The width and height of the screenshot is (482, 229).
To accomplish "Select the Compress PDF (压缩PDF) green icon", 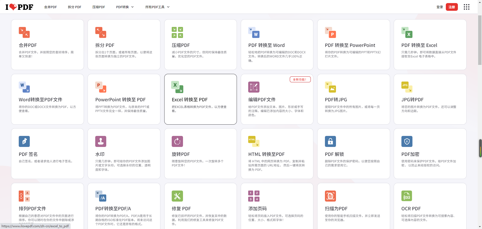I will tap(177, 33).
